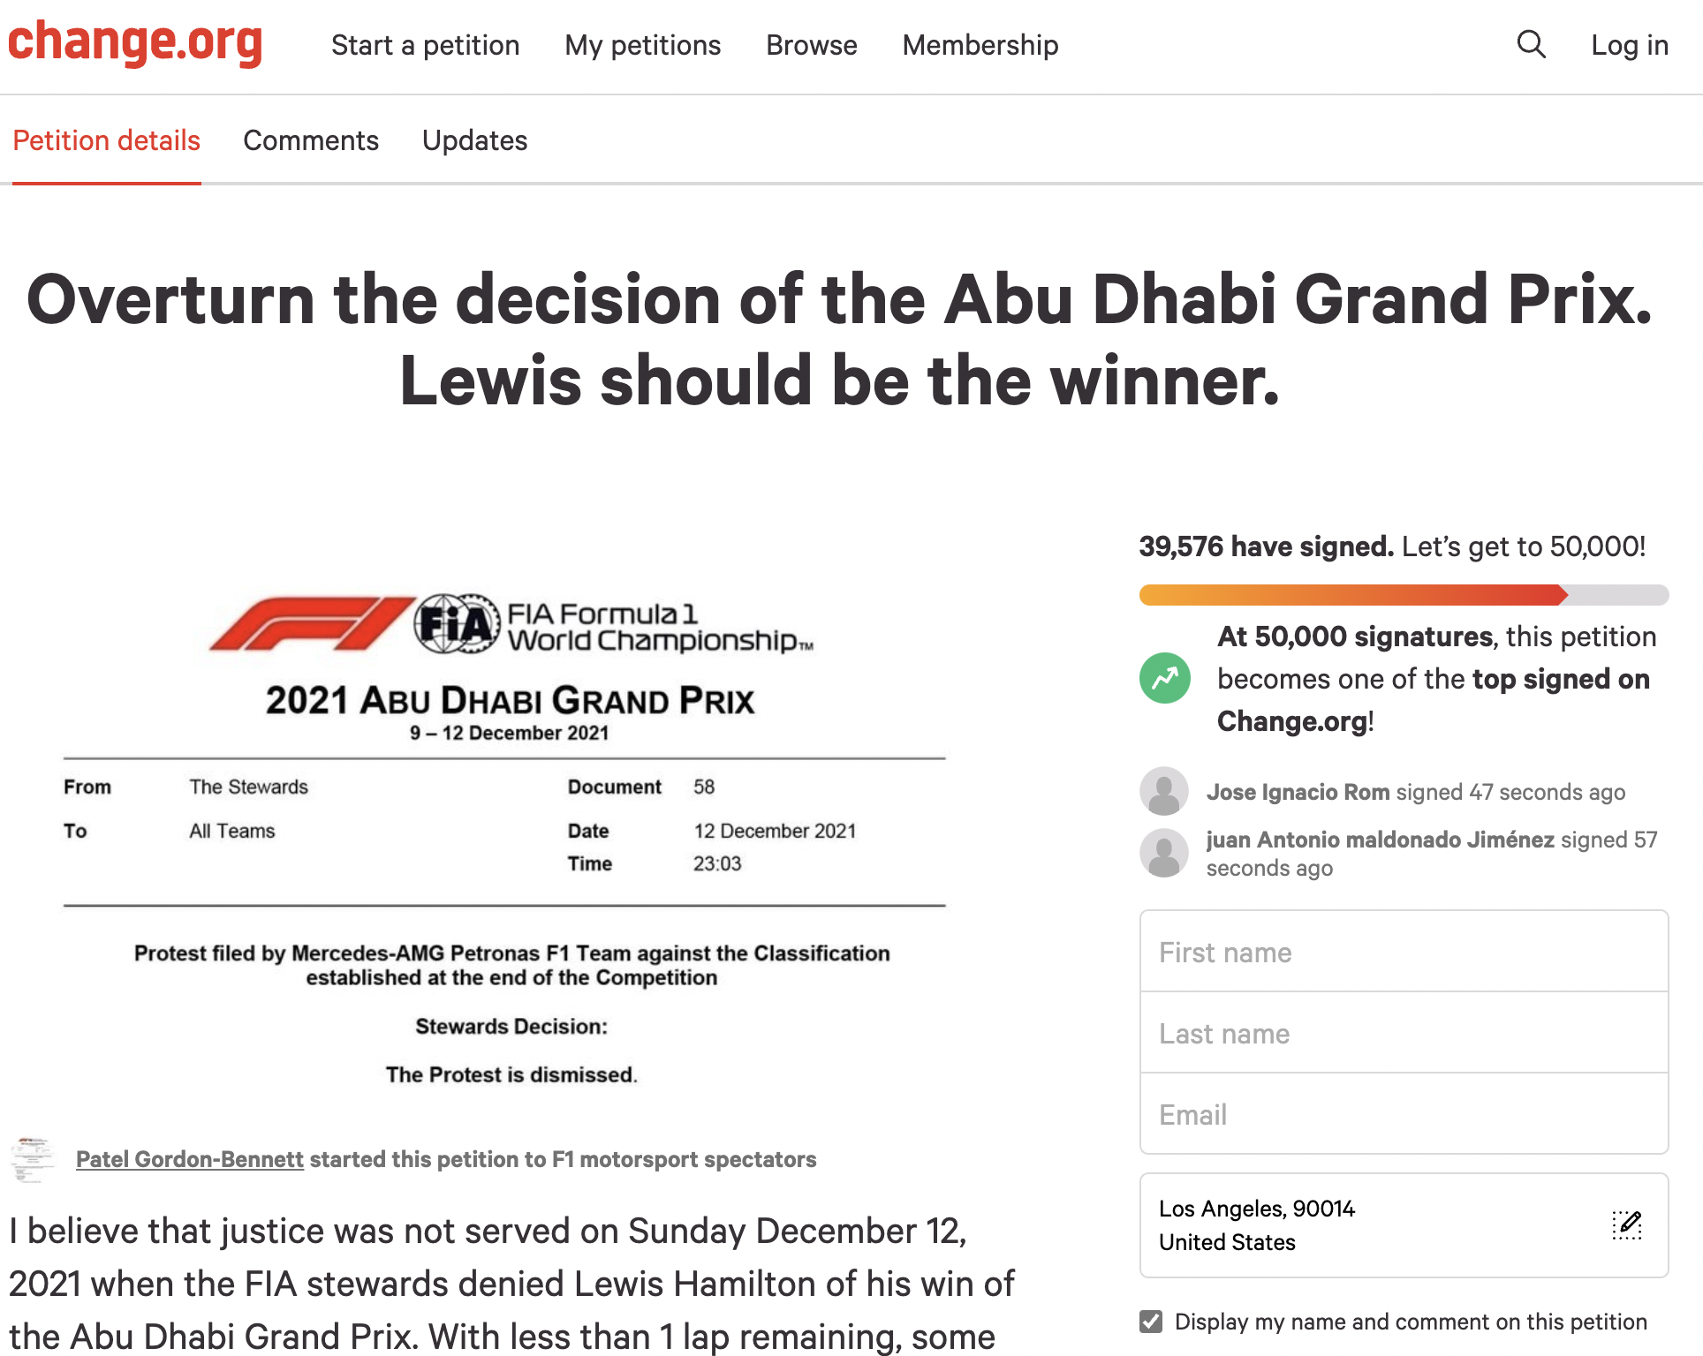The image size is (1703, 1356).
Task: Click the change.org logo
Action: pos(135,42)
